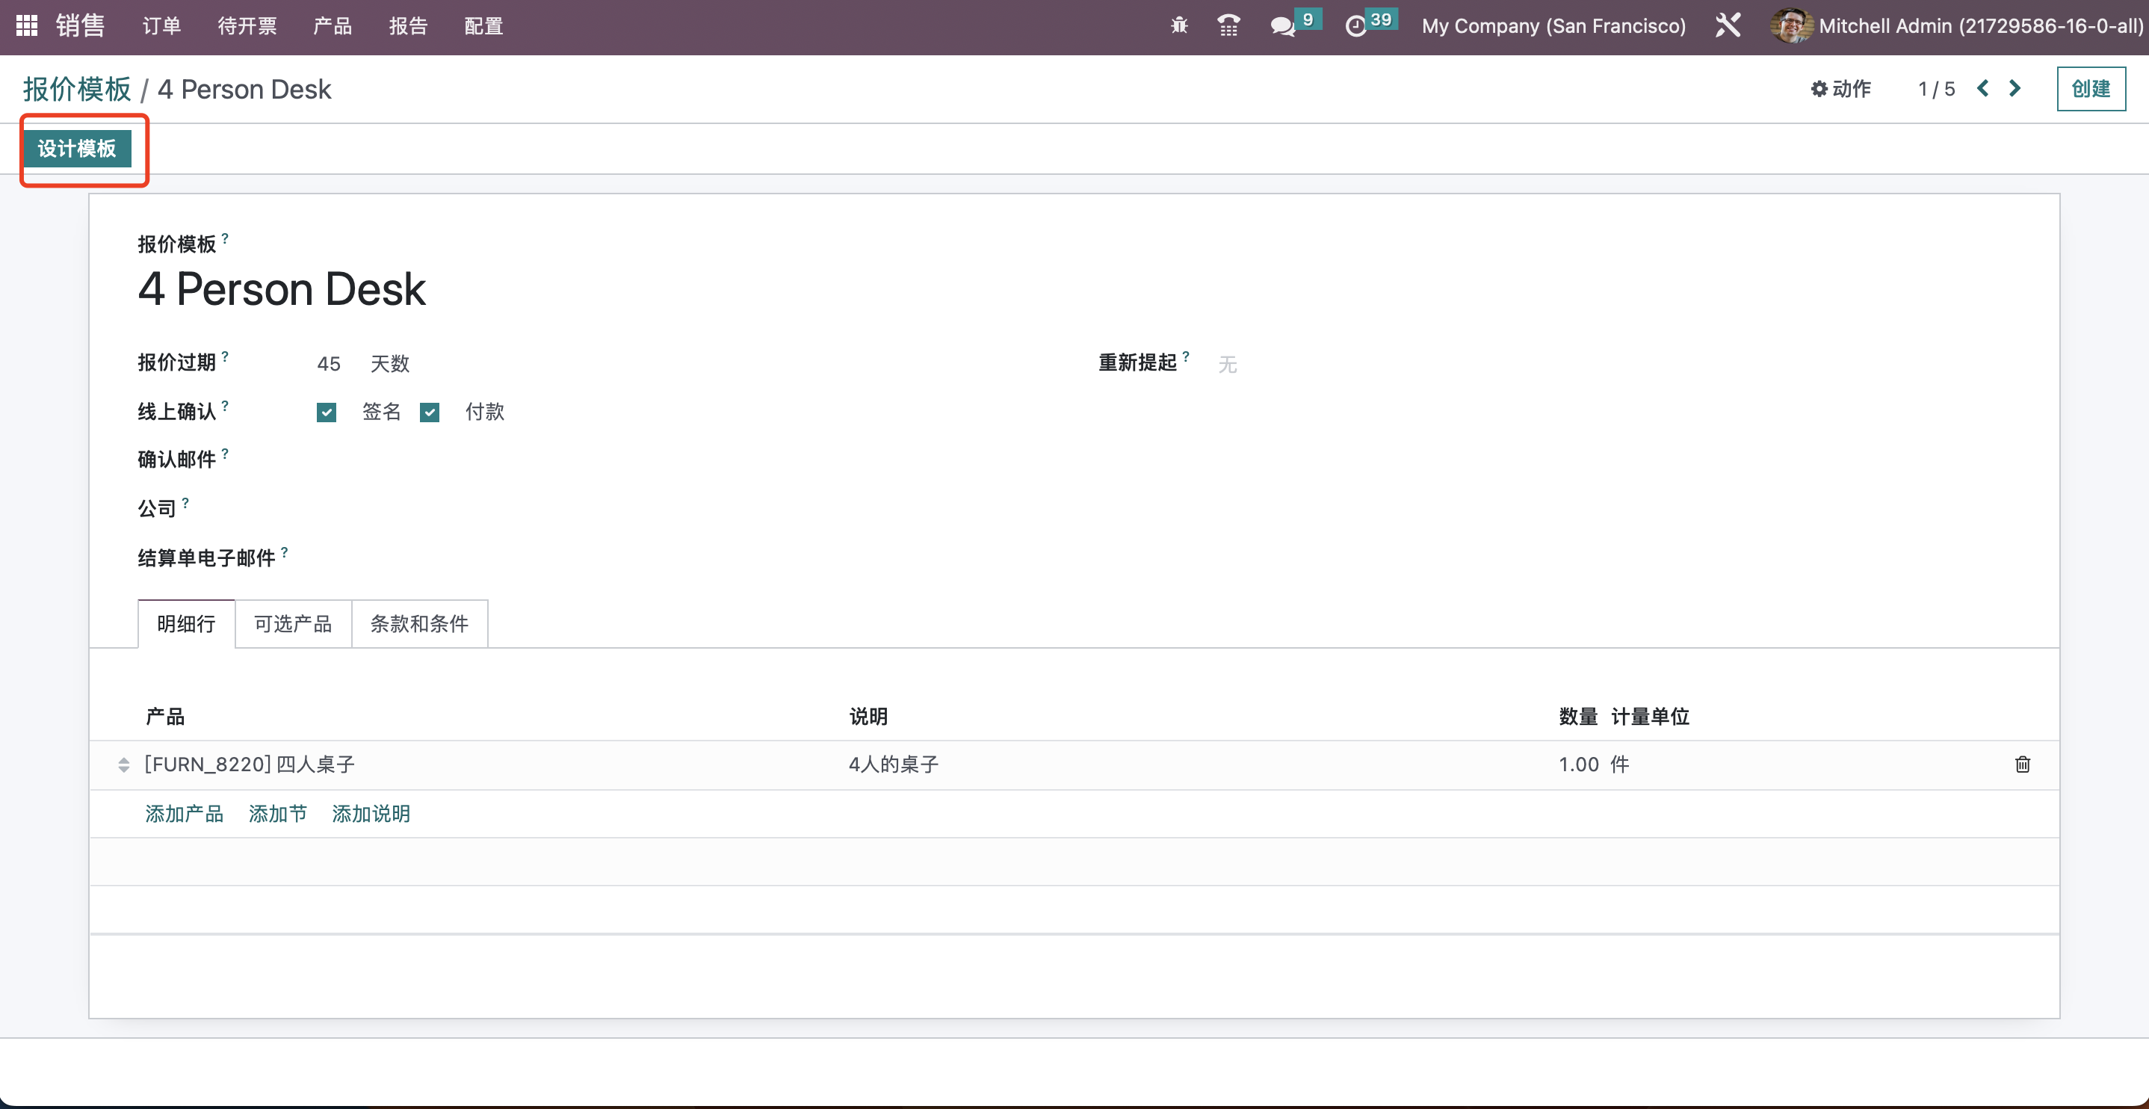Image resolution: width=2149 pixels, height=1109 pixels.
Task: Open the 重新提起 field
Action: 1227,364
